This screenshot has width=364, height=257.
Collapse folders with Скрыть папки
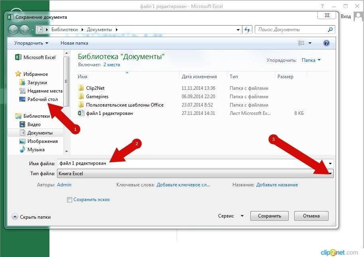click(35, 217)
